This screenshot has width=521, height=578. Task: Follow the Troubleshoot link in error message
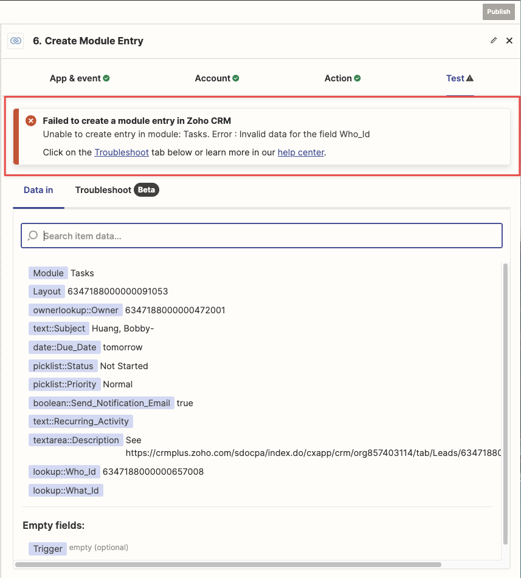122,152
